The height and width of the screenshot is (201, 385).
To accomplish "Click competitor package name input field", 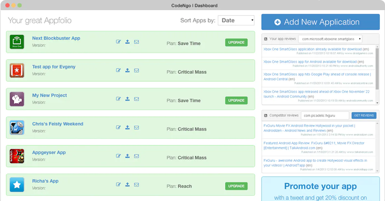I will [325, 115].
